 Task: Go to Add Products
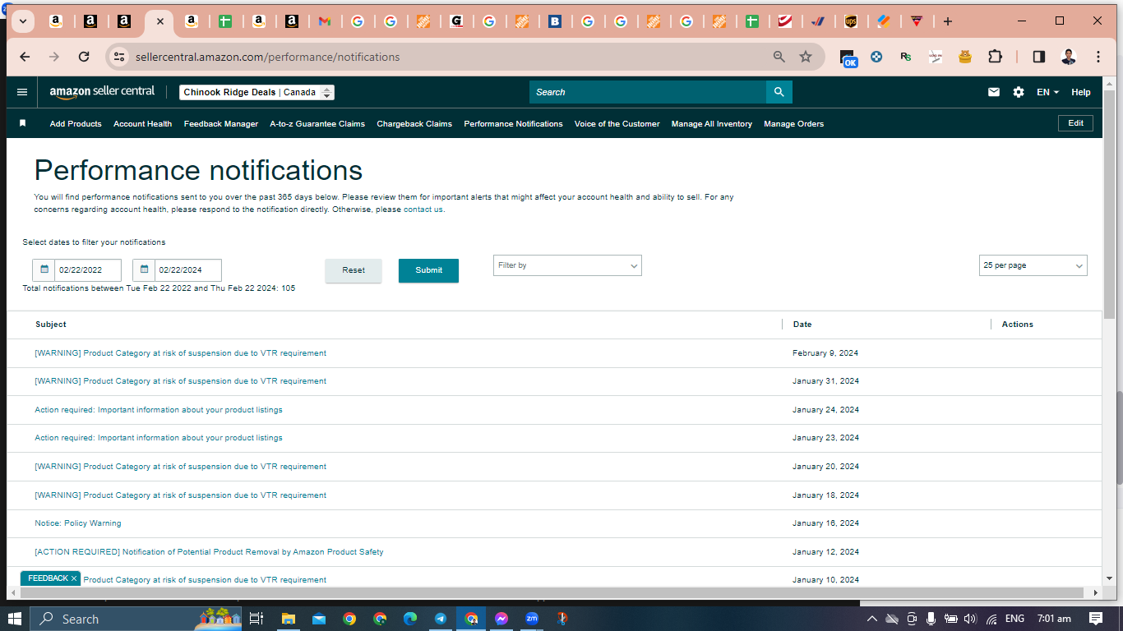[76, 124]
